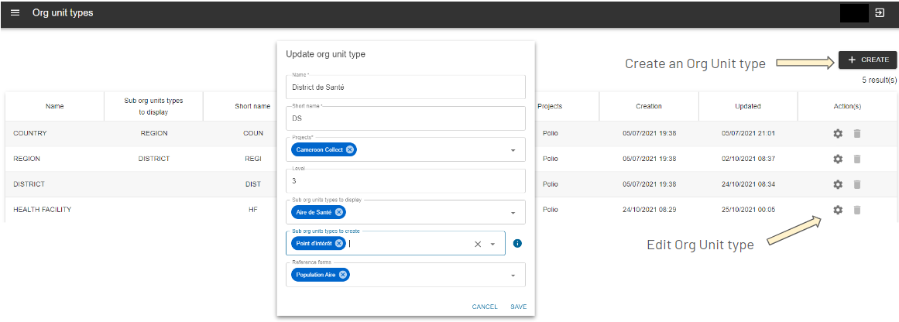Click the Name column header
Screen dimensions: 899x322
(x=54, y=106)
